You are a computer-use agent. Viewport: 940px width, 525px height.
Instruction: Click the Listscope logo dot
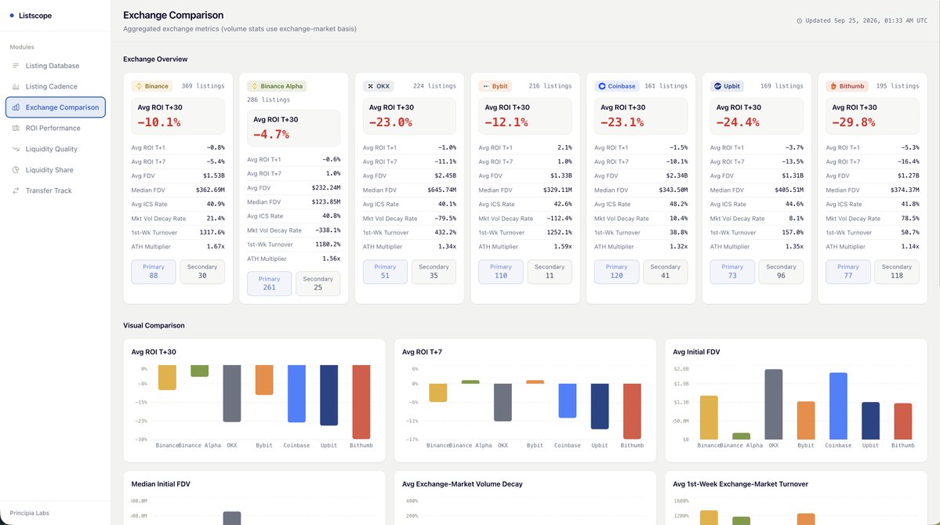tap(12, 16)
